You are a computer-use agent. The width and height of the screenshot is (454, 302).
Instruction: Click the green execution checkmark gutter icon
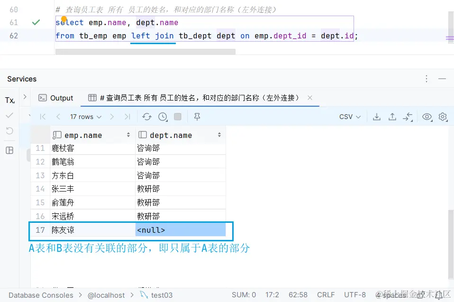point(36,22)
